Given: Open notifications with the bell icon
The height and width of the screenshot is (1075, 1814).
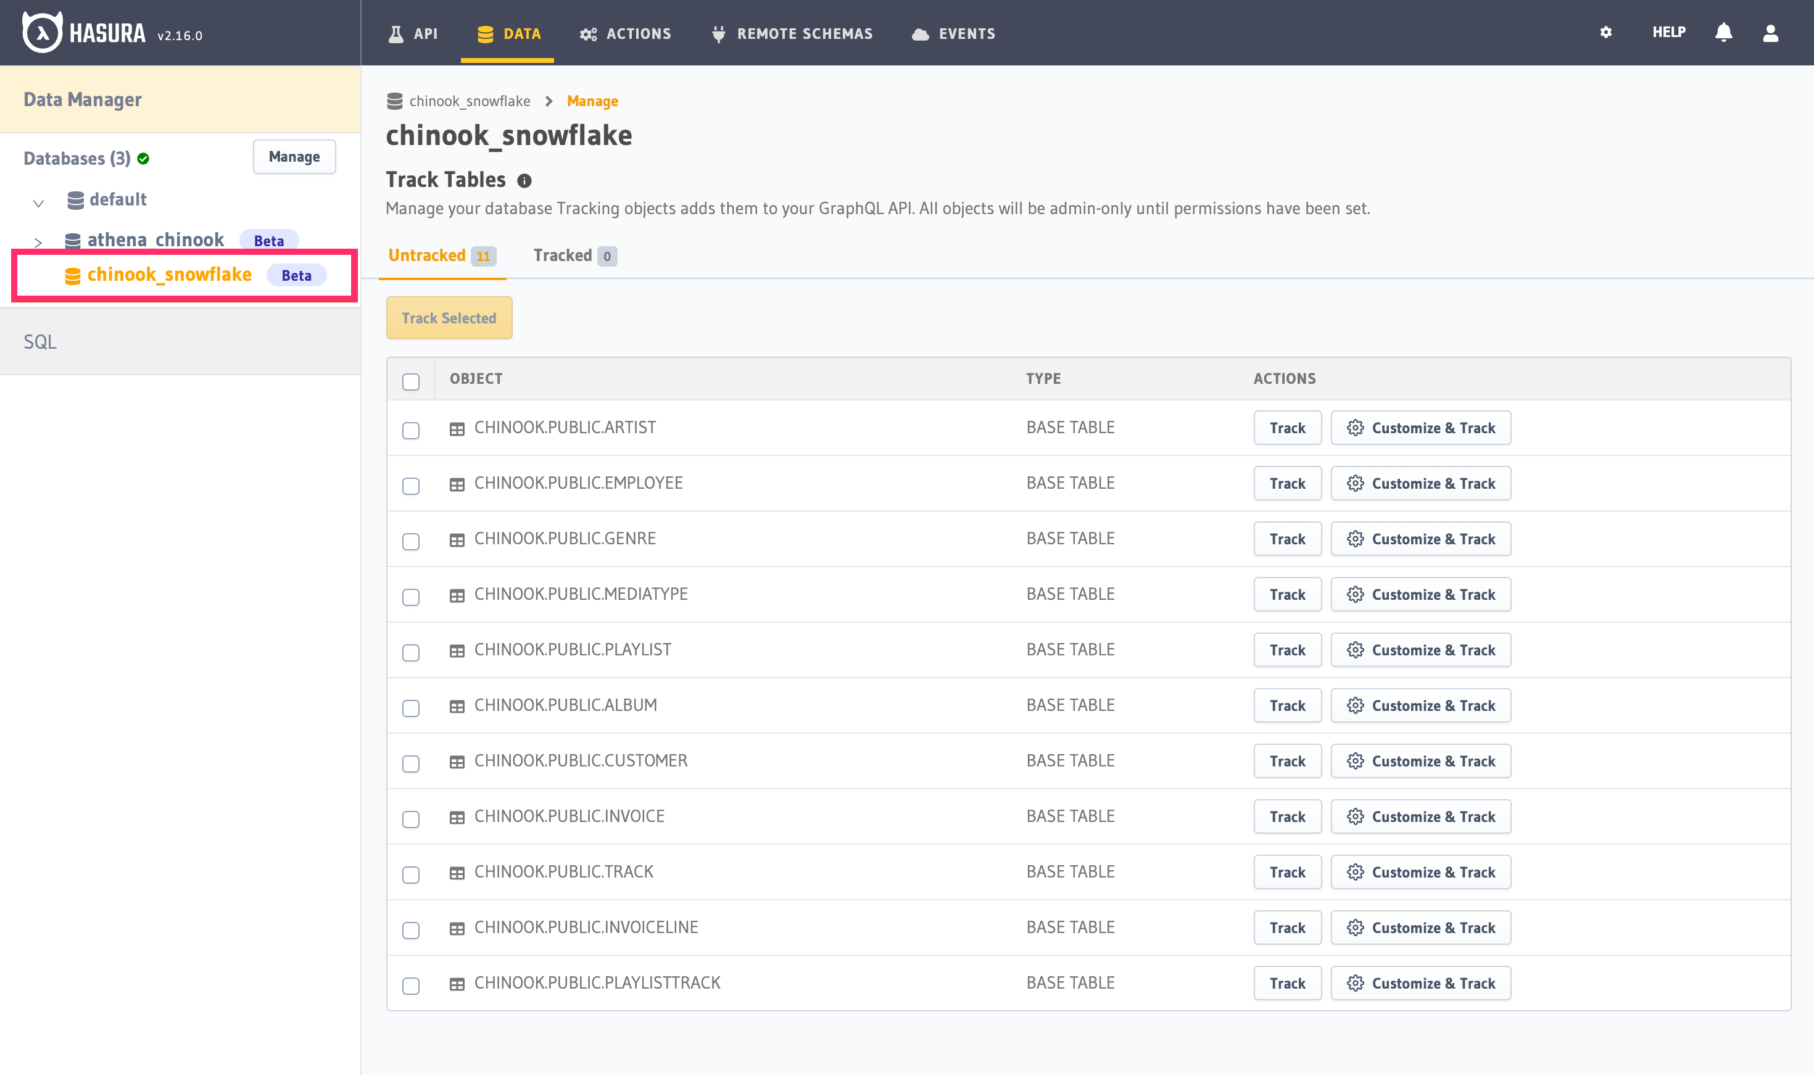Looking at the screenshot, I should click(x=1723, y=33).
